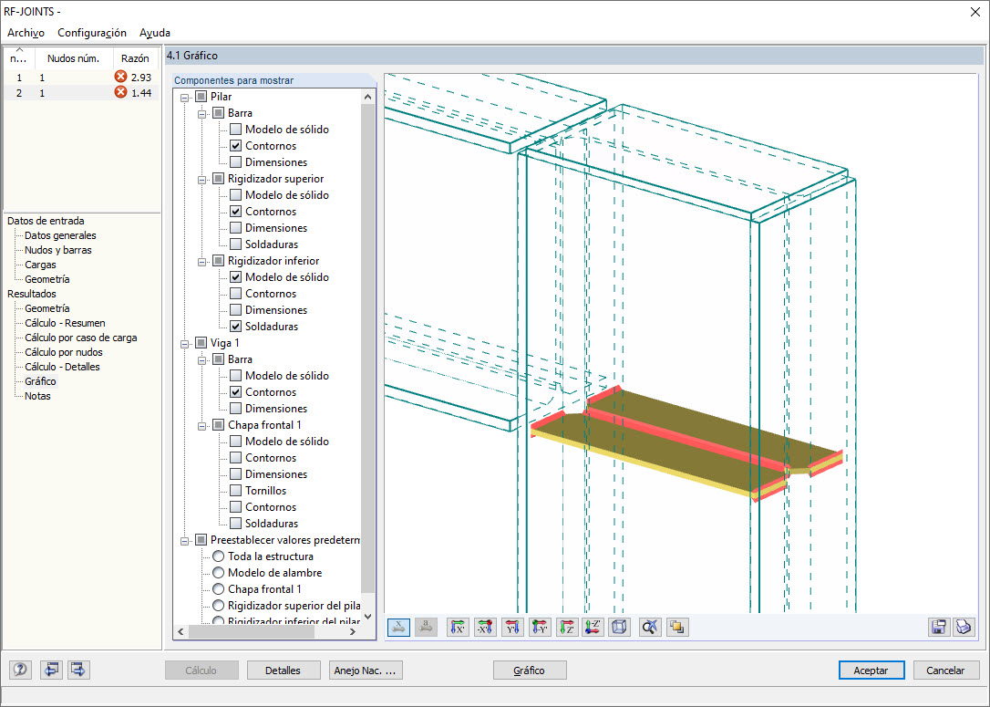Screen dimensions: 990x707
Task: Uncheck Contornos under Viga 1 Barra
Action: coord(235,391)
